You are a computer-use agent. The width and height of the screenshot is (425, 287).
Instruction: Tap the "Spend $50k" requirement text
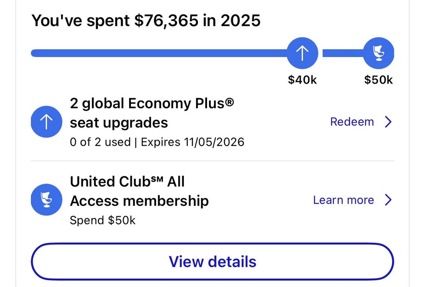click(x=102, y=220)
